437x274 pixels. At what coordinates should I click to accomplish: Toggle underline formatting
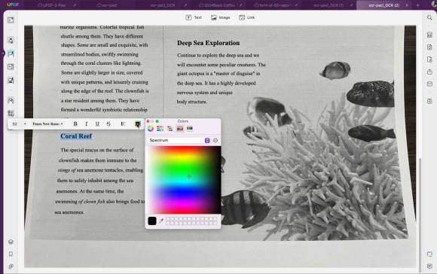click(x=97, y=124)
